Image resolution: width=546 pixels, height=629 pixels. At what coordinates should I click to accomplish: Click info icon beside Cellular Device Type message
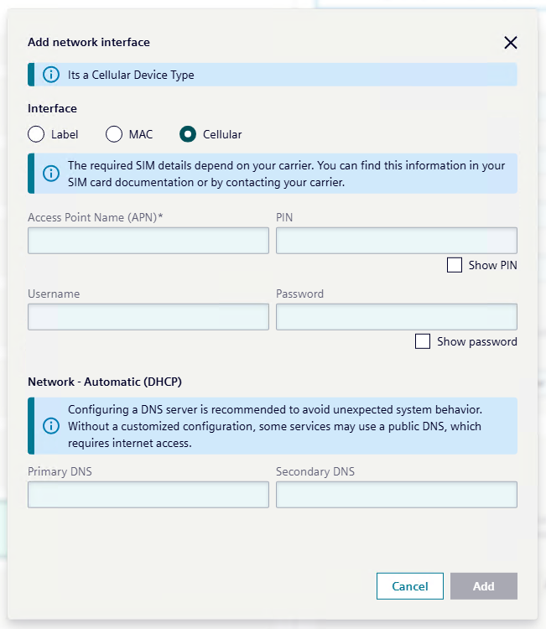(51, 75)
